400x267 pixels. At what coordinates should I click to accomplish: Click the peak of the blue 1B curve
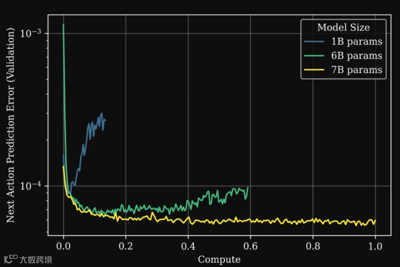(x=102, y=113)
